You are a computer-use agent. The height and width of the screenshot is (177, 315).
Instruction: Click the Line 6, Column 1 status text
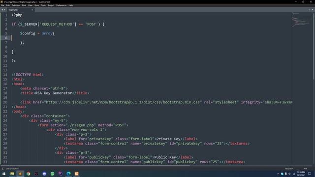pos(12,169)
